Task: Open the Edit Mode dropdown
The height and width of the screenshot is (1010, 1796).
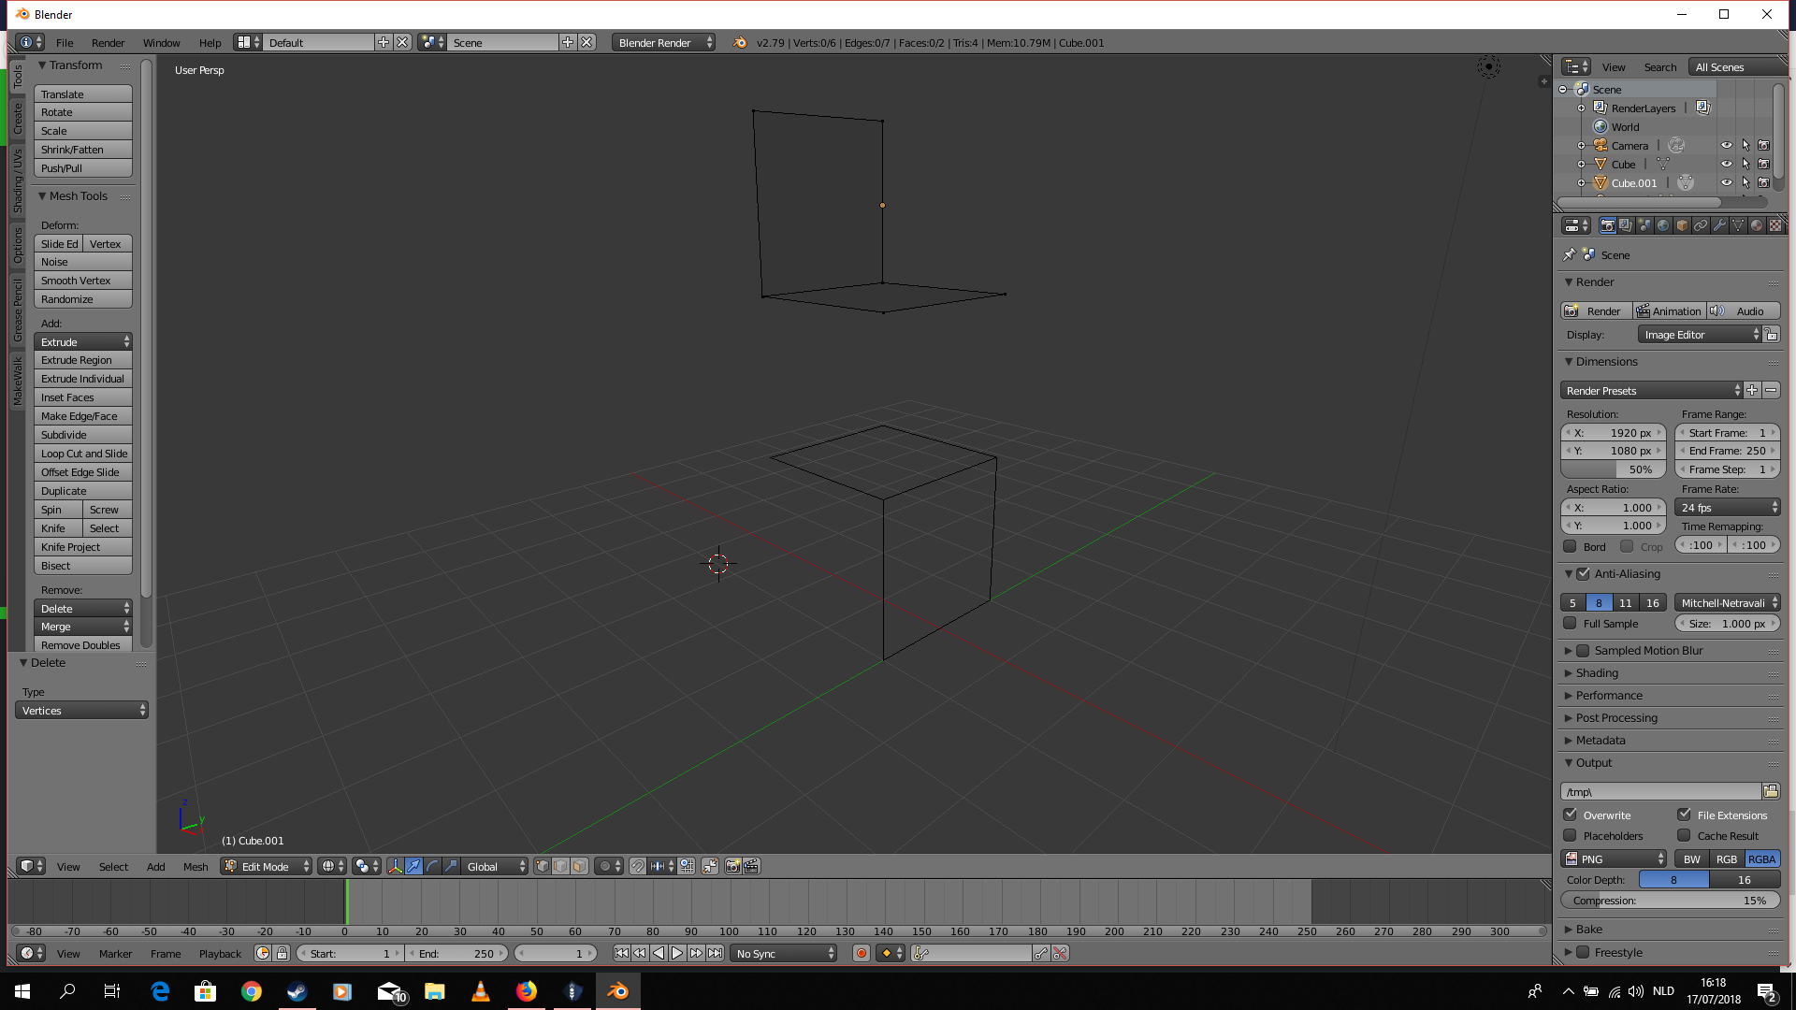Action: click(266, 866)
